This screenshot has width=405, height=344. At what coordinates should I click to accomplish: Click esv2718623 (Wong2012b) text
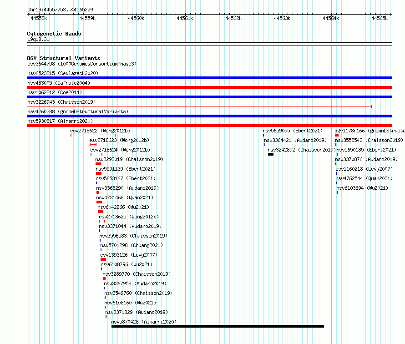(119, 140)
